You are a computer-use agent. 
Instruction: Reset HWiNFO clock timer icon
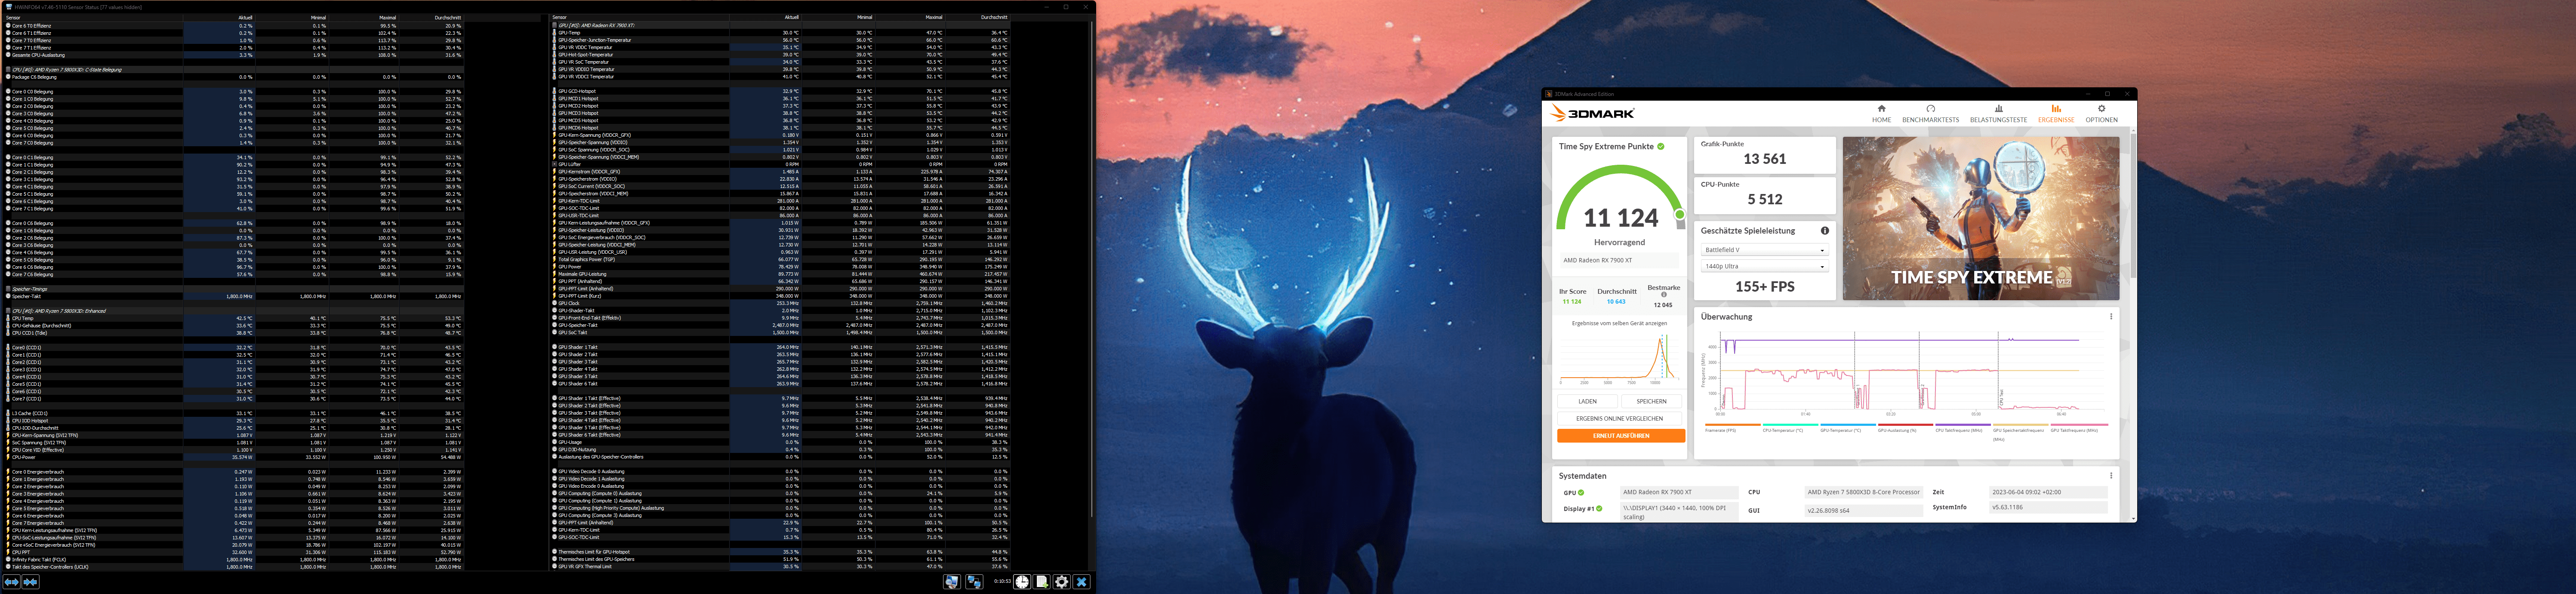[x=1022, y=581]
